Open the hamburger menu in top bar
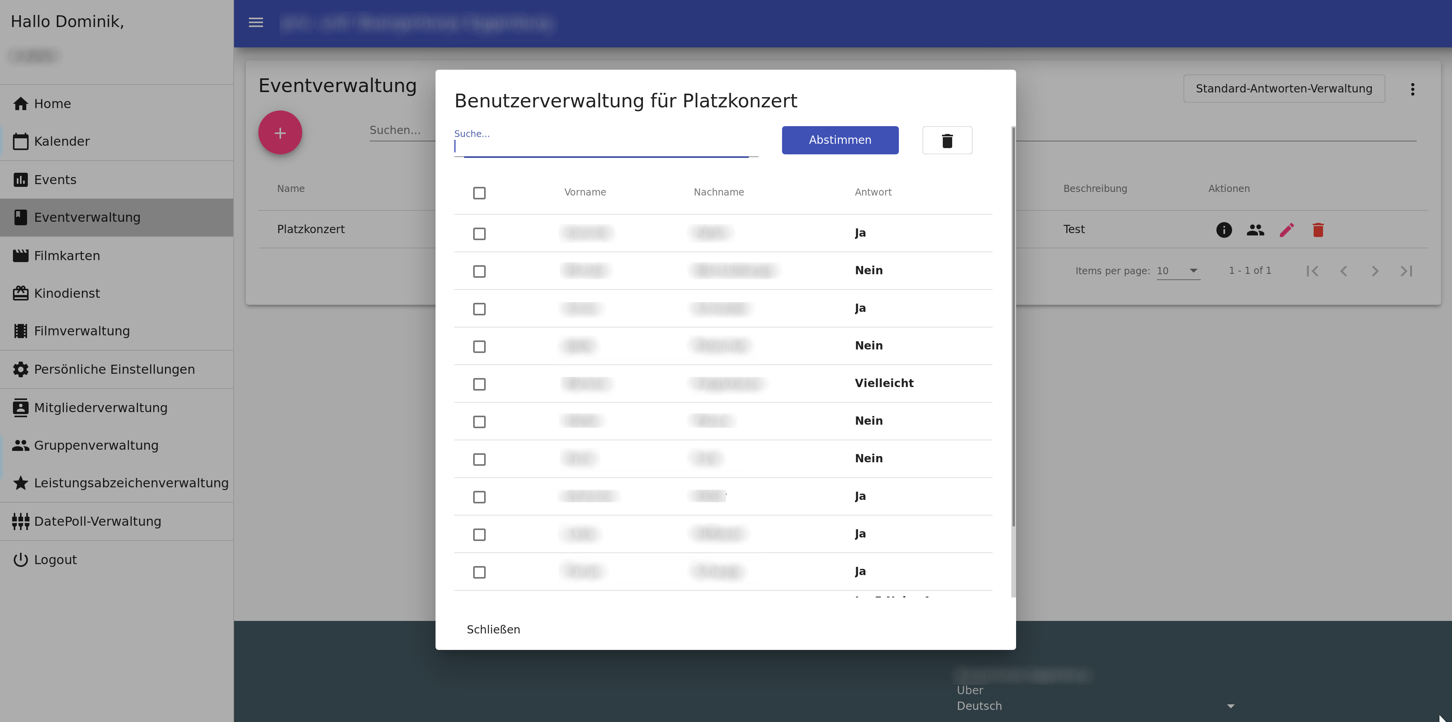This screenshot has width=1452, height=722. pos(256,23)
